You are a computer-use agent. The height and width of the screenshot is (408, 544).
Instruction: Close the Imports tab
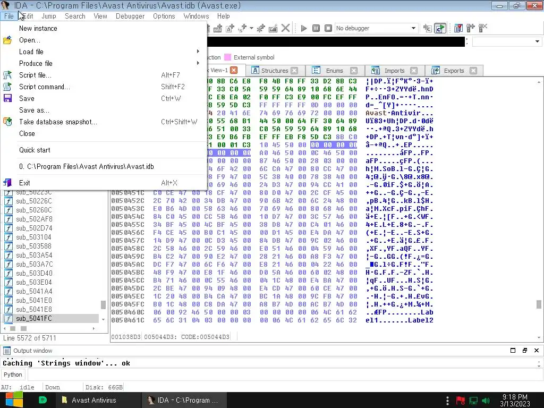tap(414, 71)
